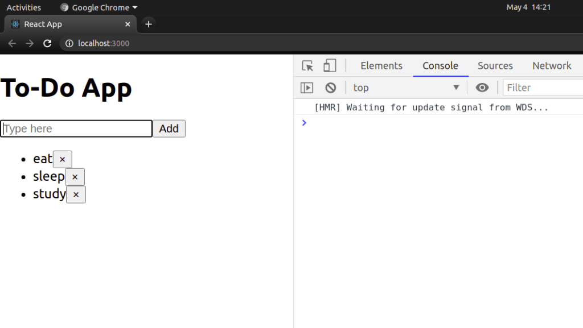The height and width of the screenshot is (328, 583).
Task: Remove the "eat" to-do item
Action: (x=62, y=159)
